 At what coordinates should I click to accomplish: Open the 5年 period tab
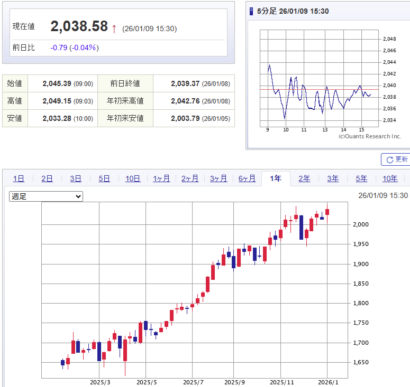click(361, 178)
